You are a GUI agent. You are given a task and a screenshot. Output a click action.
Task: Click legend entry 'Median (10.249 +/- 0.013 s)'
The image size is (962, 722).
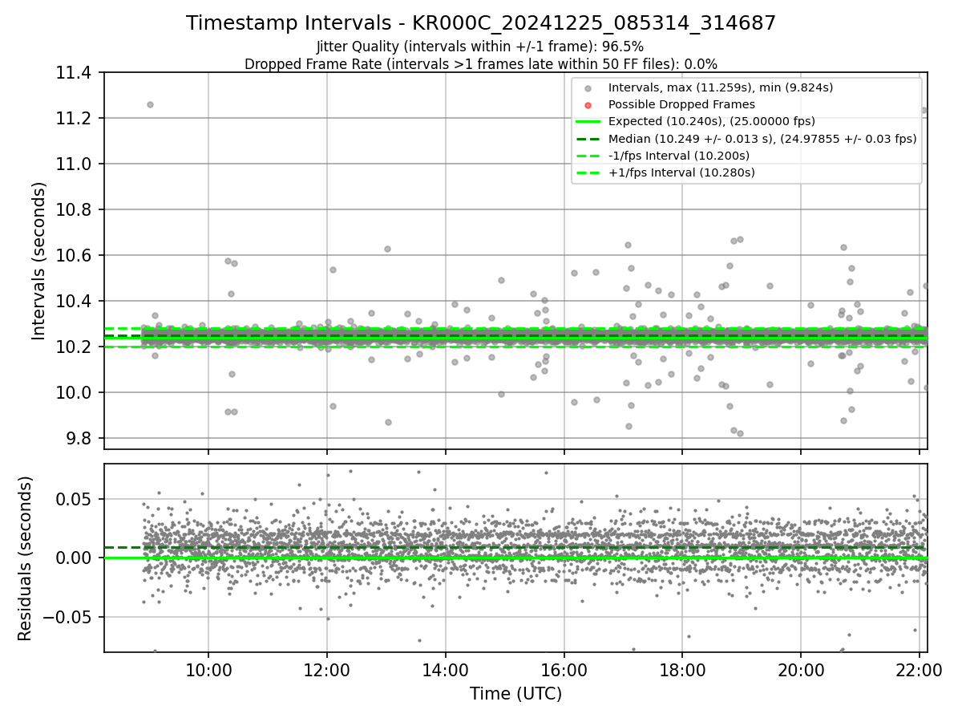tap(762, 139)
